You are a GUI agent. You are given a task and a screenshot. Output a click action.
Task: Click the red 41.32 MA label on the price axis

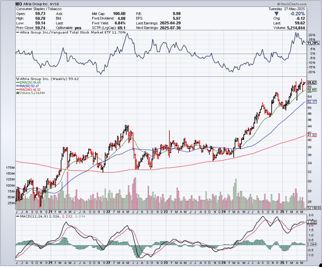(312, 135)
